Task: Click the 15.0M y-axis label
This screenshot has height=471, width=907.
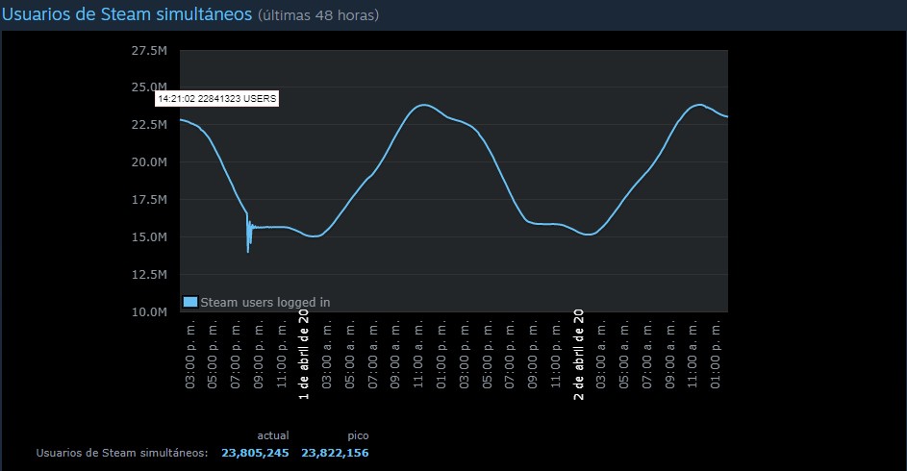Action: [x=149, y=237]
